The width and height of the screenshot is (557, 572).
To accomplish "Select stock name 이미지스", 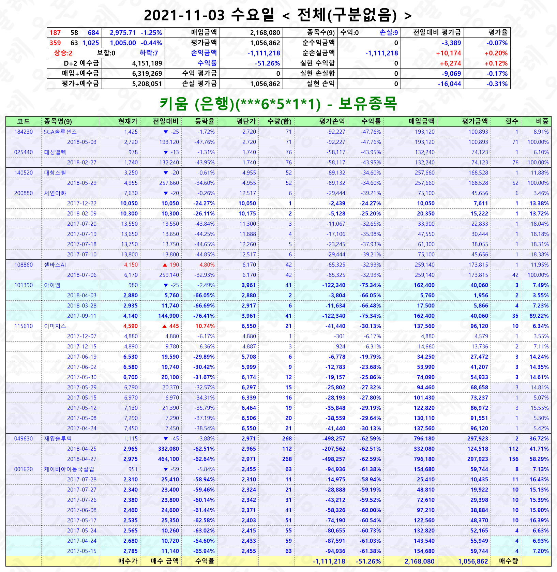I will coord(55,326).
